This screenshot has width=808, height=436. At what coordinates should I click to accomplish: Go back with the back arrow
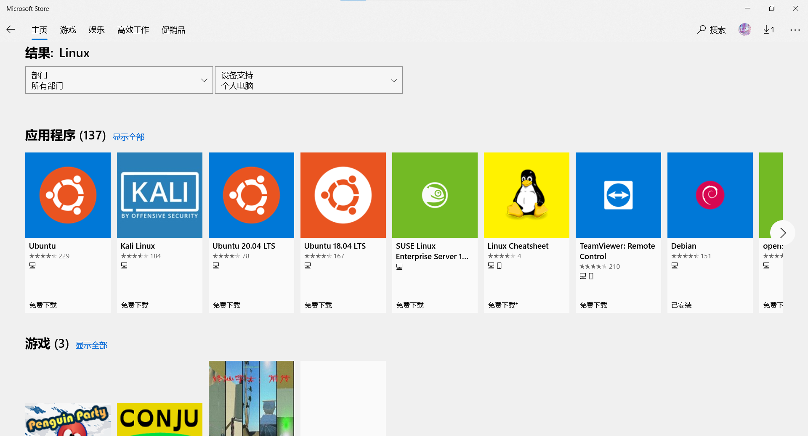tap(11, 29)
